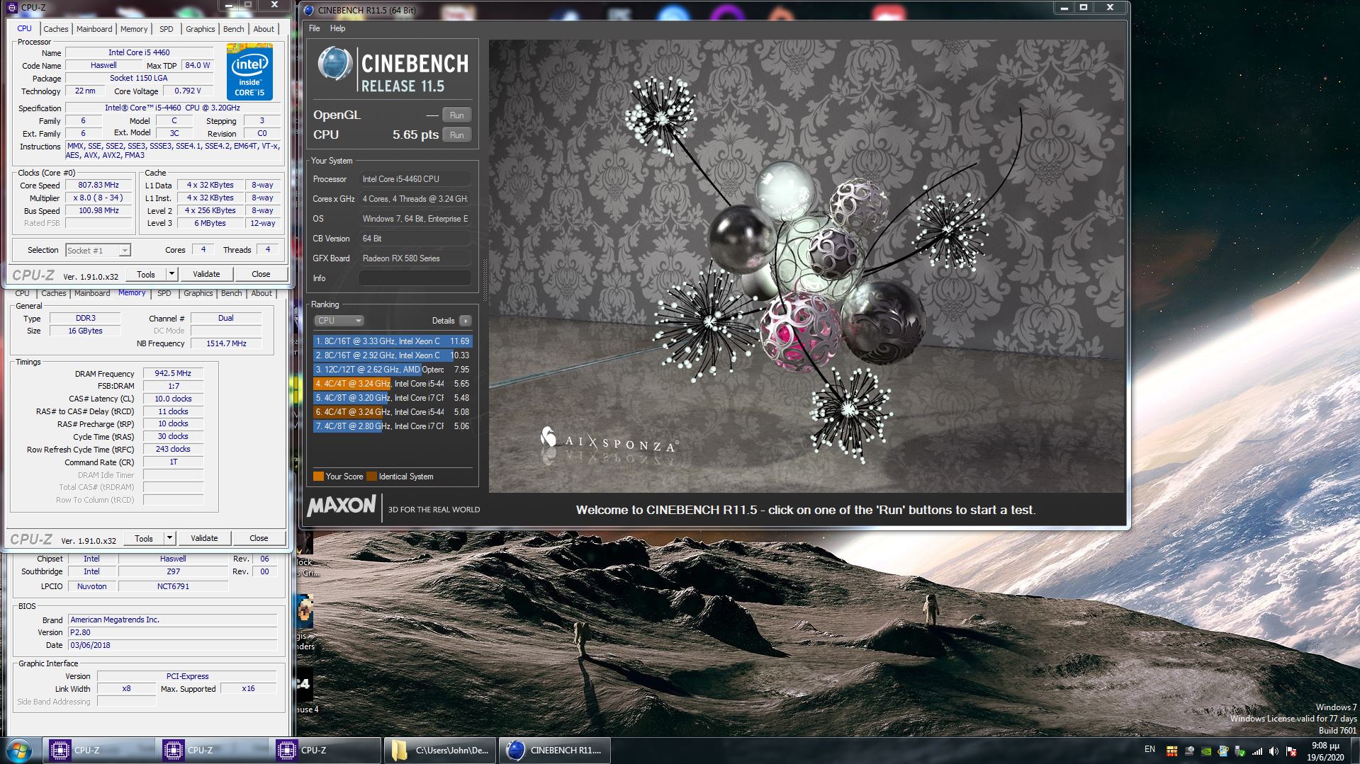This screenshot has width=1360, height=764.
Task: Run the OpenGL benchmark
Action: (x=456, y=115)
